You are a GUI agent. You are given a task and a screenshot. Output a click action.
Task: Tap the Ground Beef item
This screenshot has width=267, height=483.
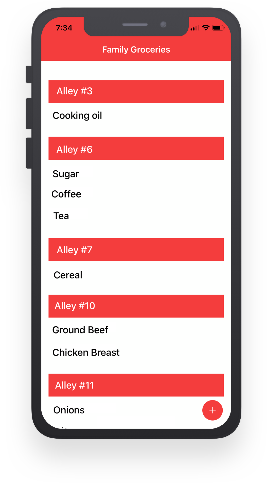coord(80,330)
